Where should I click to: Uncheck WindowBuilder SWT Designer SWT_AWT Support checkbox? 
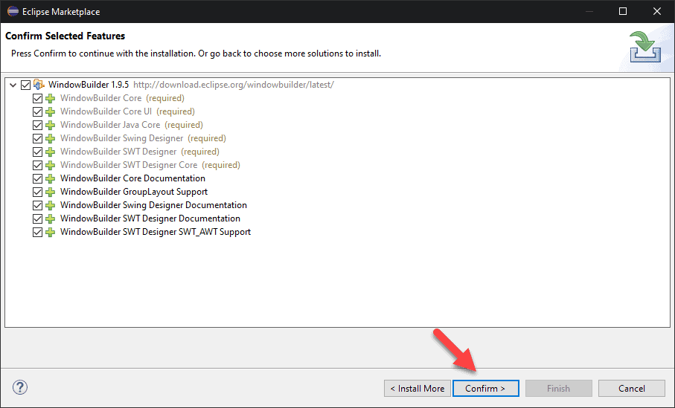[37, 232]
